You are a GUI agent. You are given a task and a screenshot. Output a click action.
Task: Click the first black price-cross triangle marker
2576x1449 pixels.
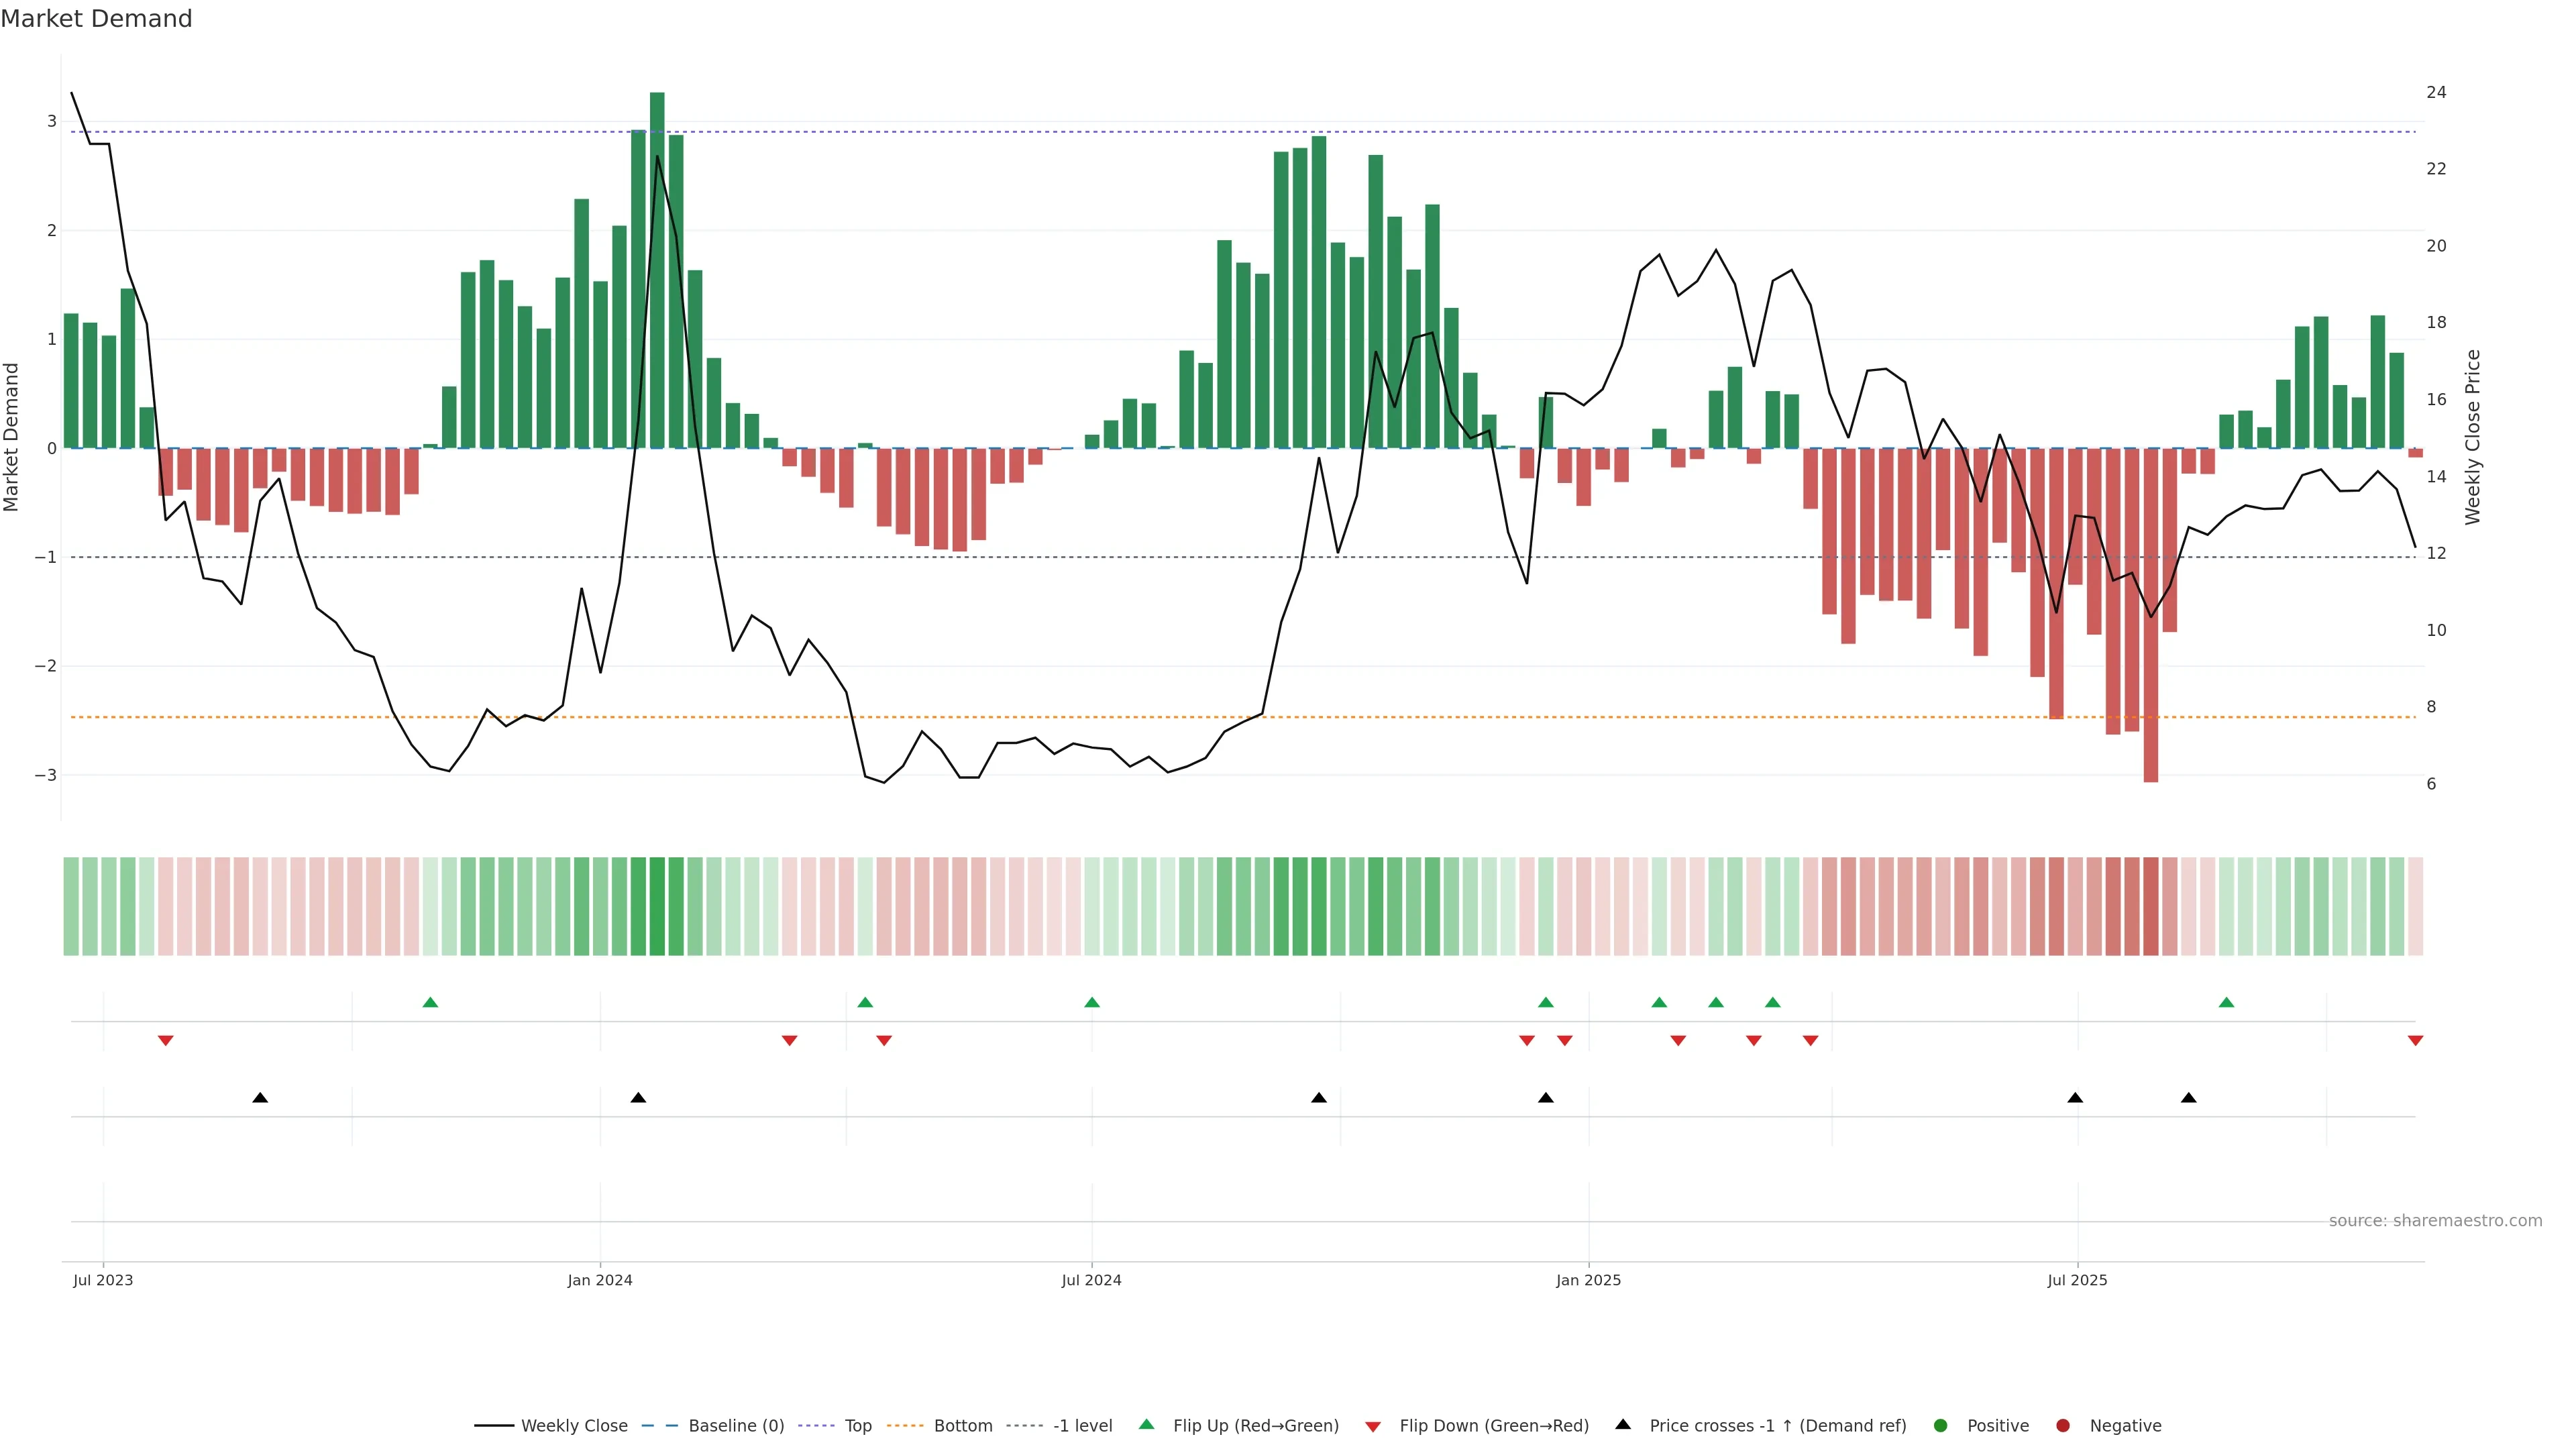[260, 1098]
